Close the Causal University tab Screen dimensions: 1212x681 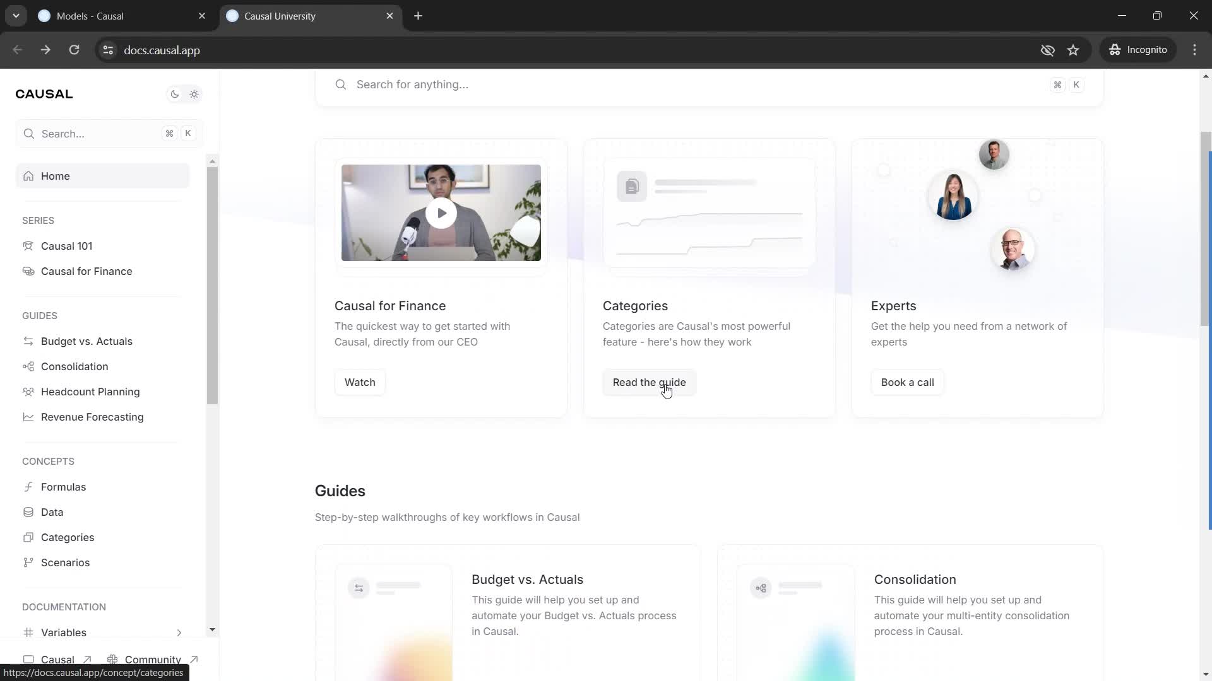tap(389, 16)
